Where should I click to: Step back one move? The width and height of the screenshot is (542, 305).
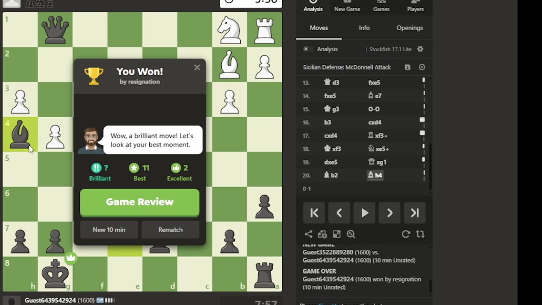pos(339,213)
